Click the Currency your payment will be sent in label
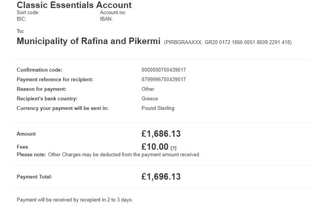 pos(63,108)
